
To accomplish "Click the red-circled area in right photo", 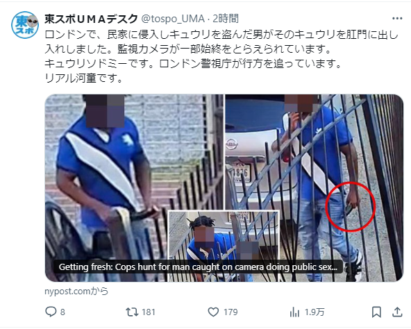I will point(351,207).
